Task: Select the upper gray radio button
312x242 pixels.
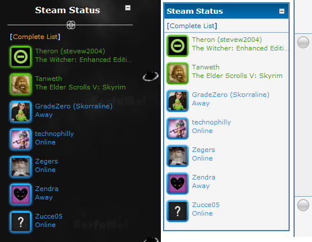Action: (x=303, y=42)
